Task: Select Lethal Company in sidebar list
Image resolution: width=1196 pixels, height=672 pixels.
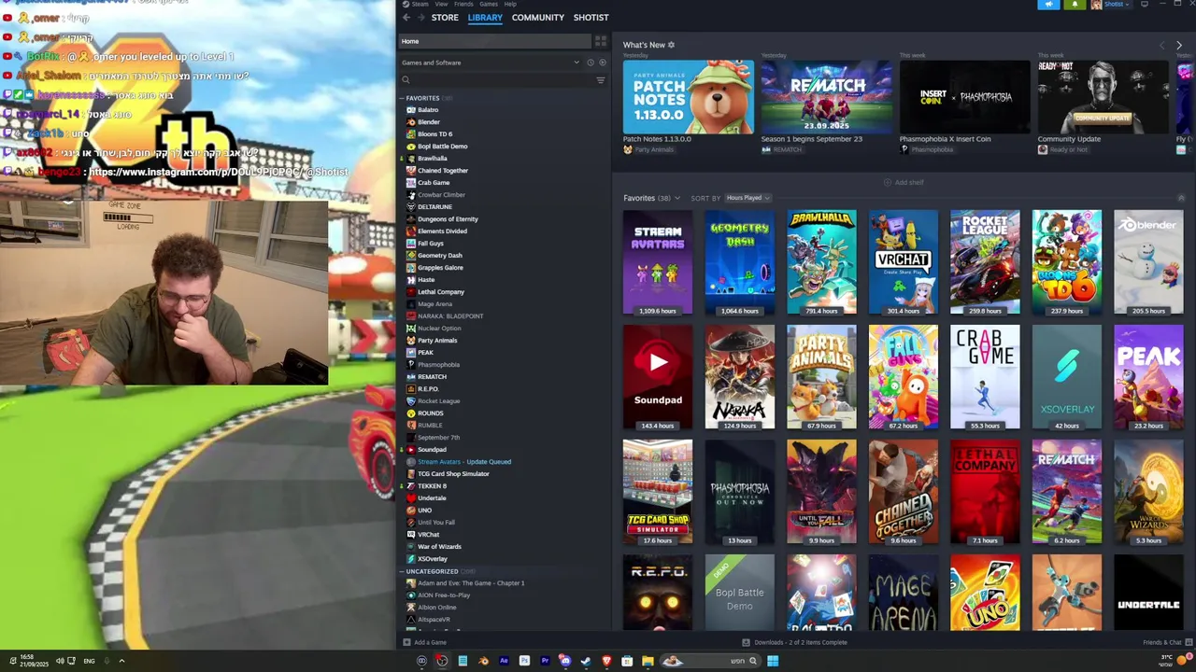Action: [440, 292]
